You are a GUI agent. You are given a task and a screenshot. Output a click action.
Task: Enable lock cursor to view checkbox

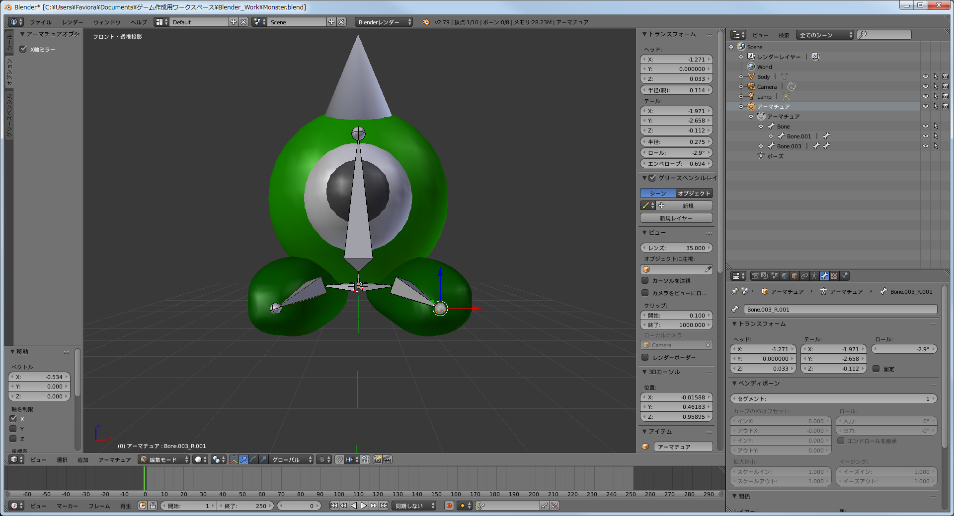point(645,280)
